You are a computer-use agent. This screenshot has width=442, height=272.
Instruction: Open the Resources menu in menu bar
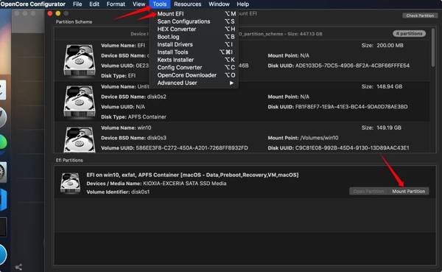click(187, 4)
